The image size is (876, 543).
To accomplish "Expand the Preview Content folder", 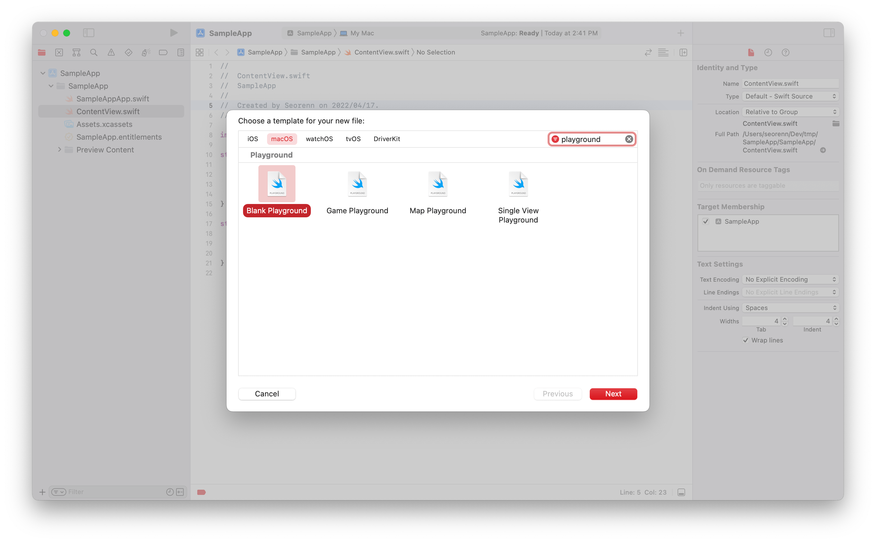I will (60, 150).
